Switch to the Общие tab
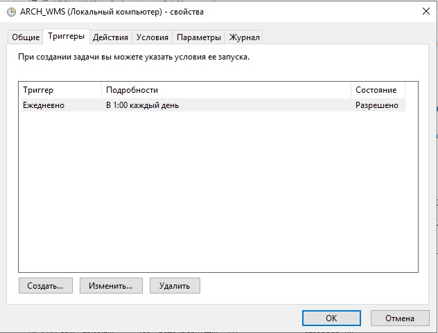Viewport: 438px width, 333px height. (x=25, y=37)
